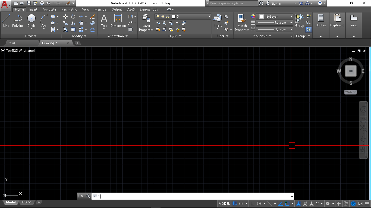Open the Annotate ribbon tab
371x208 pixels.
tap(49, 9)
